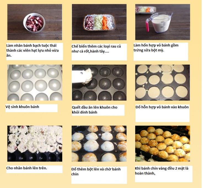Select the clean empty takoyaki mold photo
The height and width of the screenshot is (188, 206).
click(35, 83)
